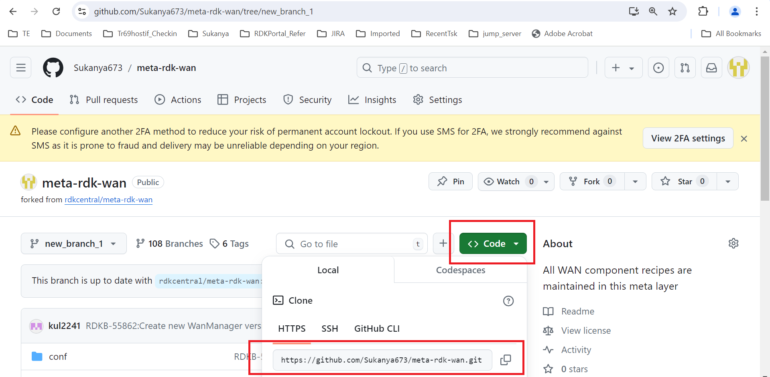Screen dimensions: 770x377
Task: Click the About section settings gear
Action: (x=733, y=243)
